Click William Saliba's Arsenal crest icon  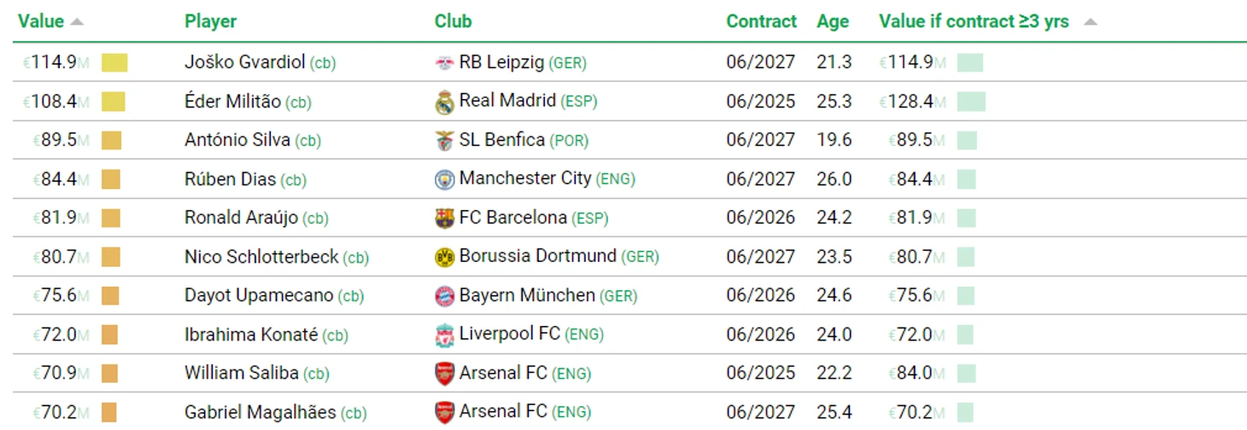[x=444, y=374]
